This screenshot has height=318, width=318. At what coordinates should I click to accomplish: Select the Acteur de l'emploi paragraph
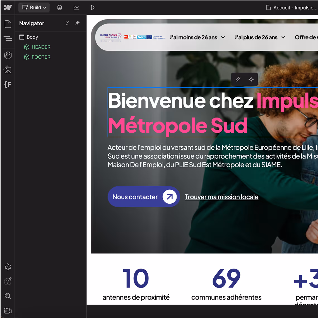pyautogui.click(x=213, y=156)
